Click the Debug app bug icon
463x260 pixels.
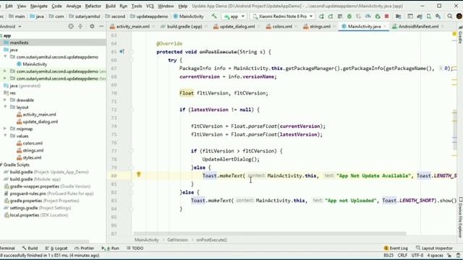point(349,16)
